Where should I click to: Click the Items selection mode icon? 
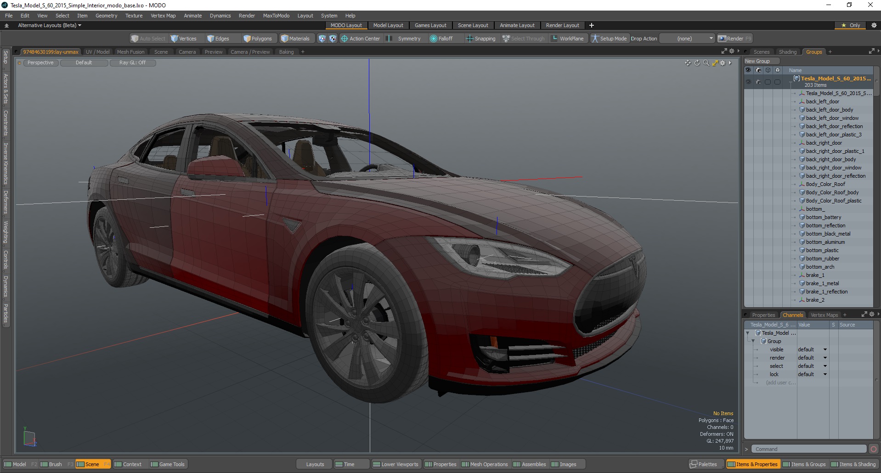322,39
